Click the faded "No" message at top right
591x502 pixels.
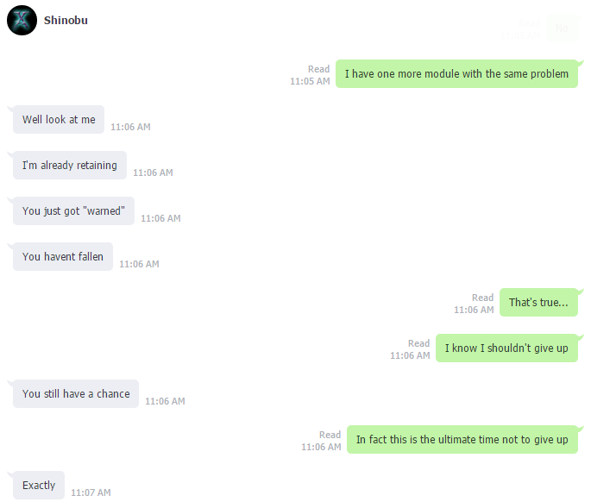click(562, 28)
